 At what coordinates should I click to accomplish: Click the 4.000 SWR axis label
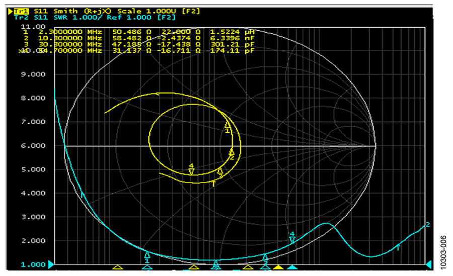pyautogui.click(x=33, y=193)
